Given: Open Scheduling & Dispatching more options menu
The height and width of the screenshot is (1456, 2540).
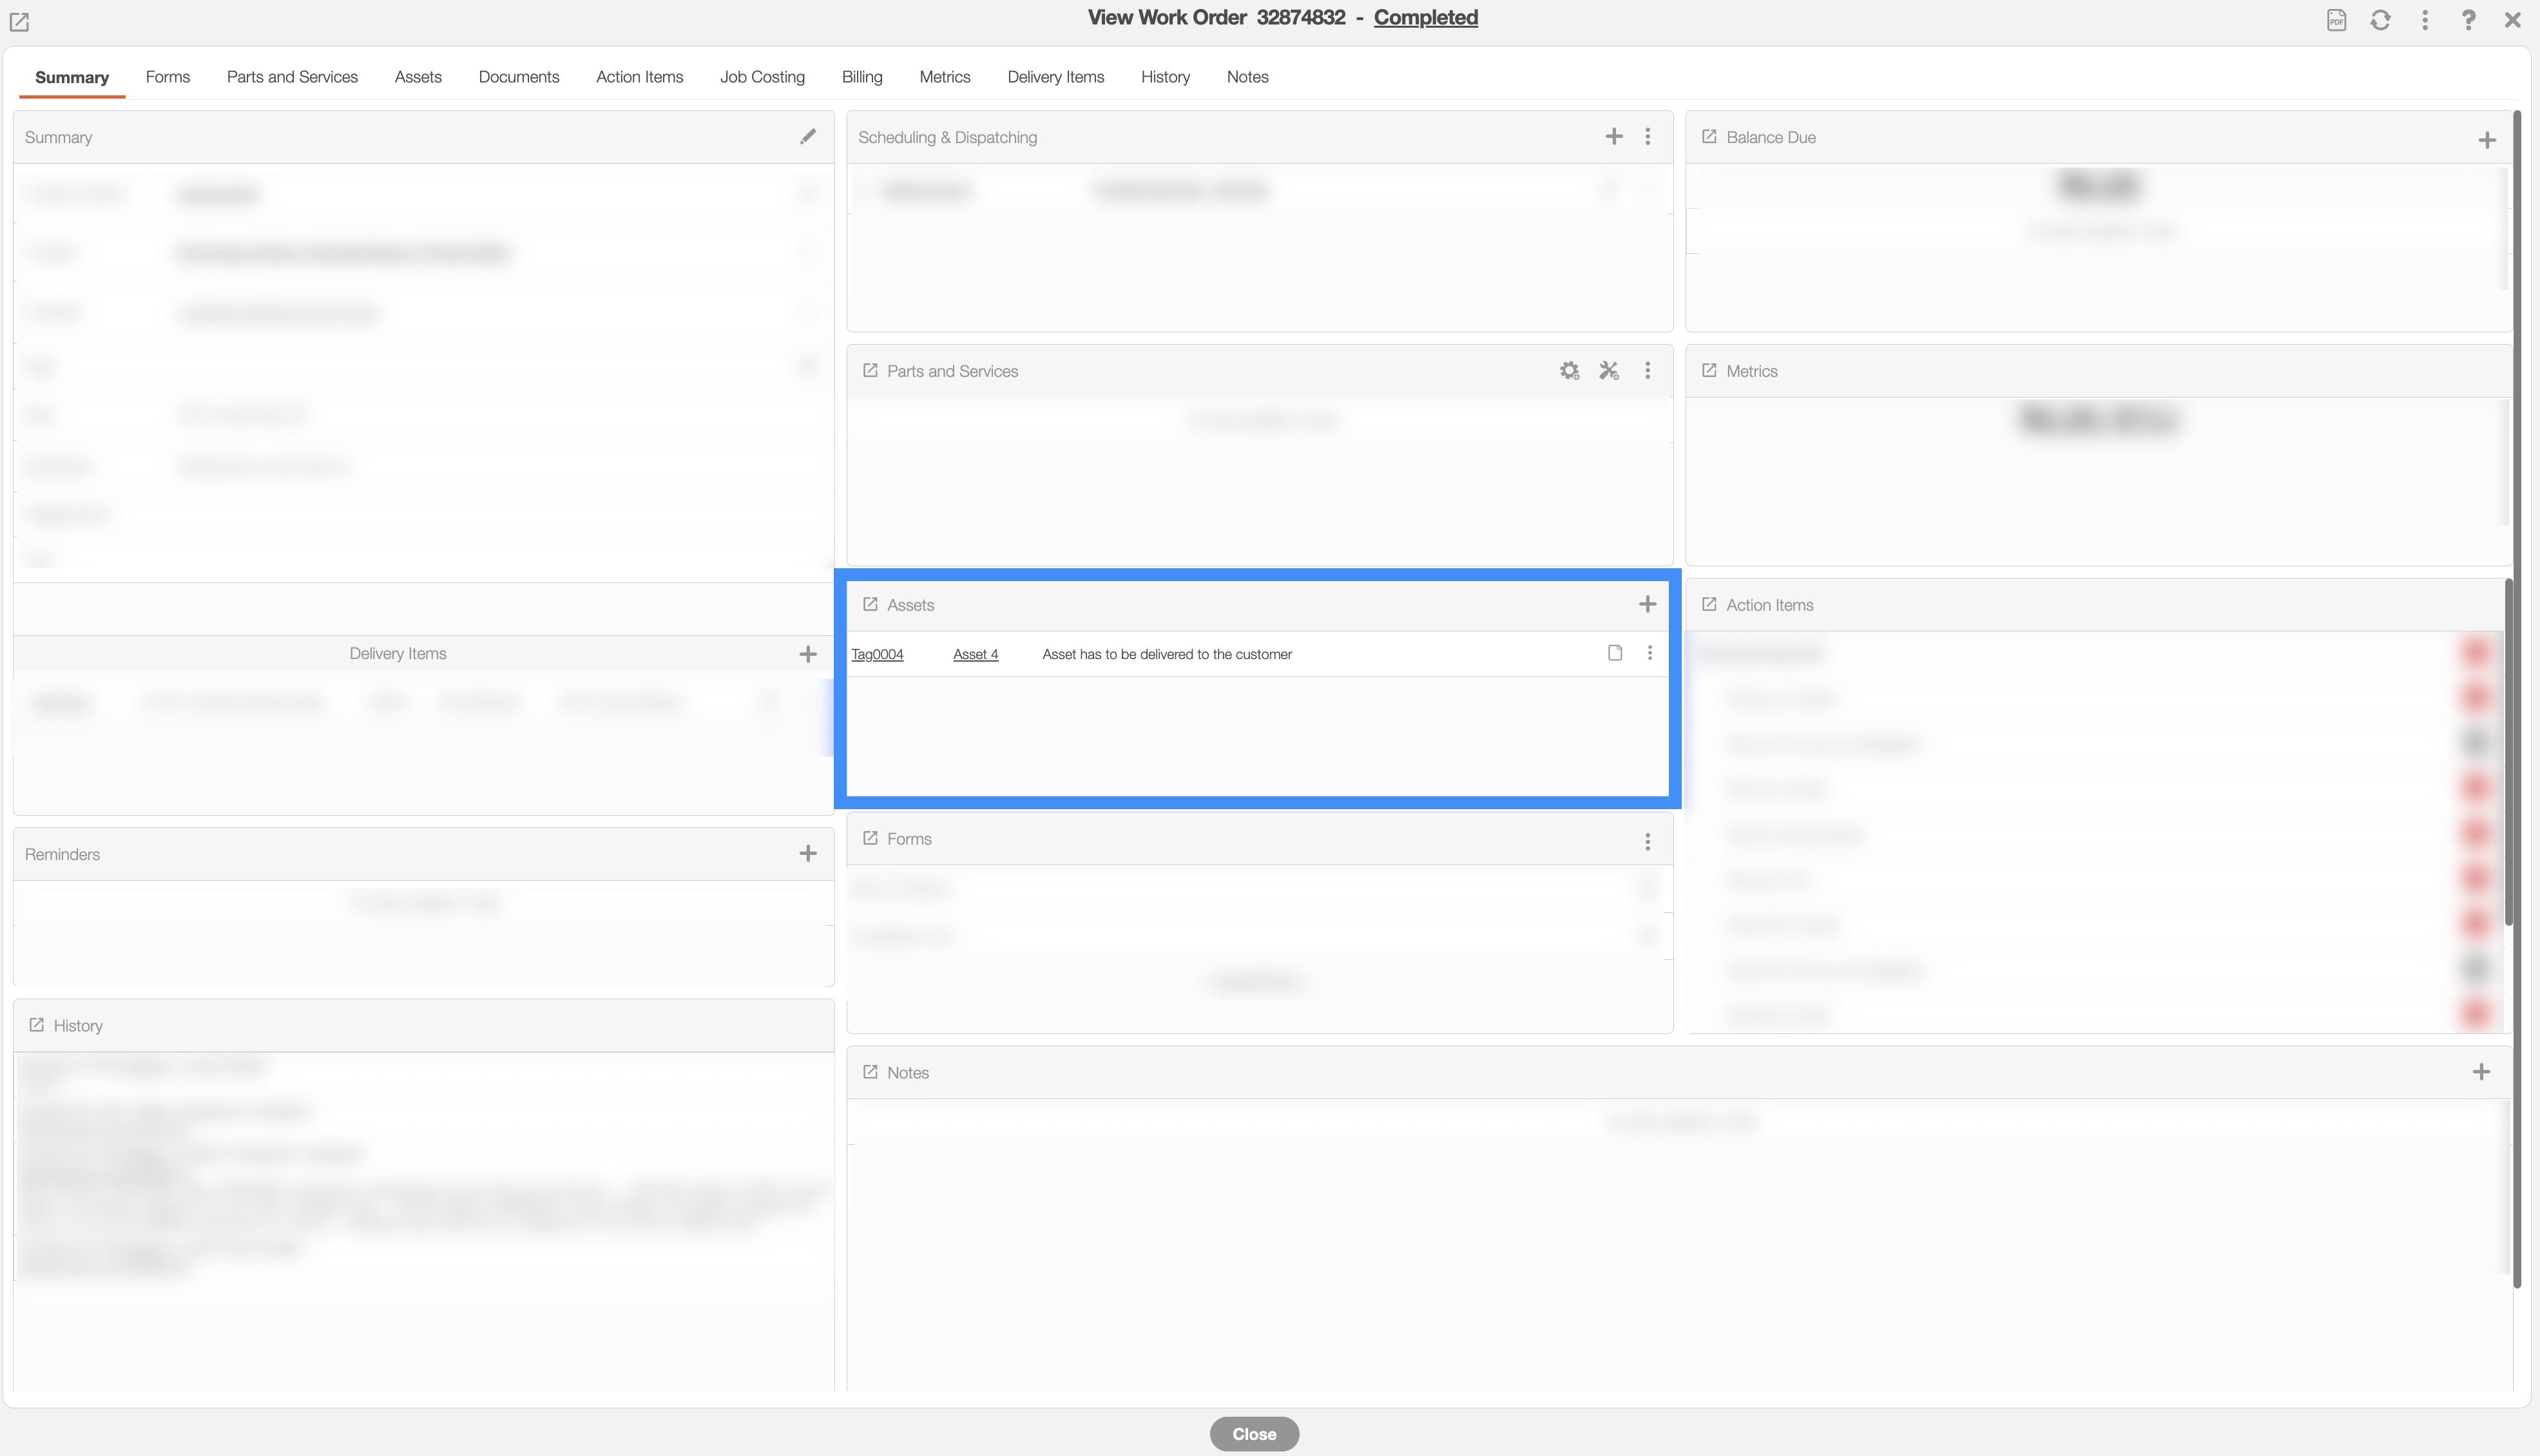Looking at the screenshot, I should [x=1647, y=137].
